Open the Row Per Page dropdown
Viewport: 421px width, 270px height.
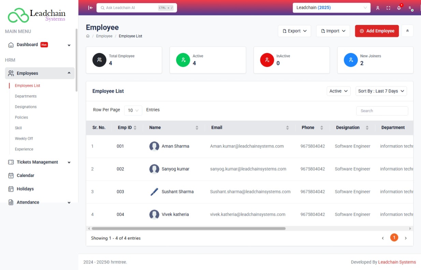coord(133,110)
